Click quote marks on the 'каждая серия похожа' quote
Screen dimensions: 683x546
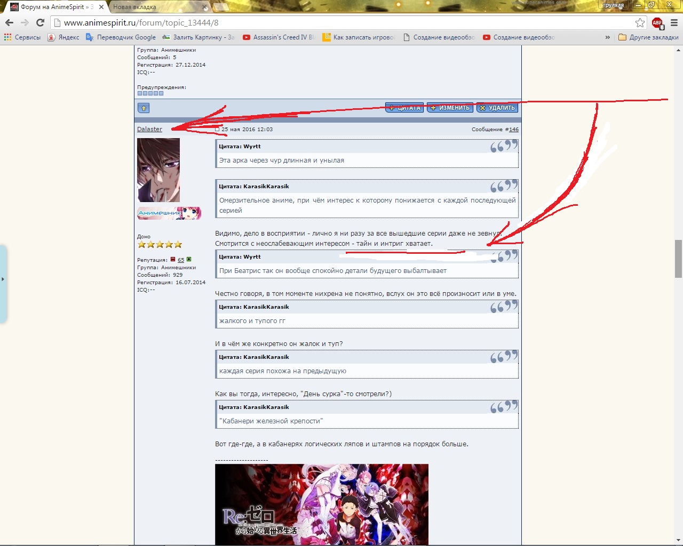(x=504, y=357)
